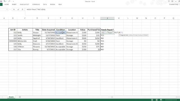Viewport: 180px width, 101px height.
Task: Open the VIEW ribbon tab
Action: 60,4
